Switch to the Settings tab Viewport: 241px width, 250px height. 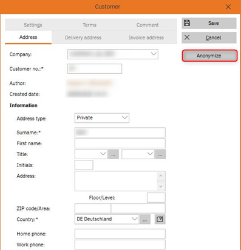[33, 25]
